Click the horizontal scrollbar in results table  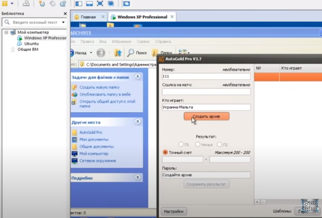click(x=286, y=202)
